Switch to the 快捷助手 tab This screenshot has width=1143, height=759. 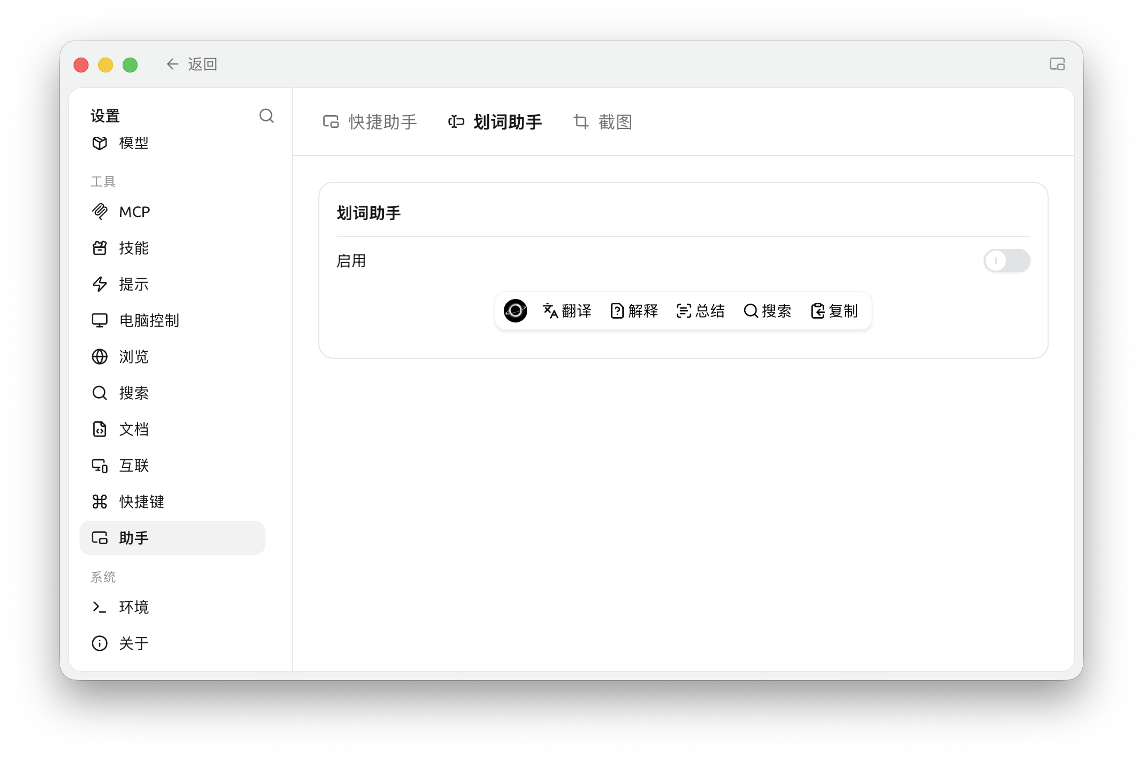click(x=370, y=122)
